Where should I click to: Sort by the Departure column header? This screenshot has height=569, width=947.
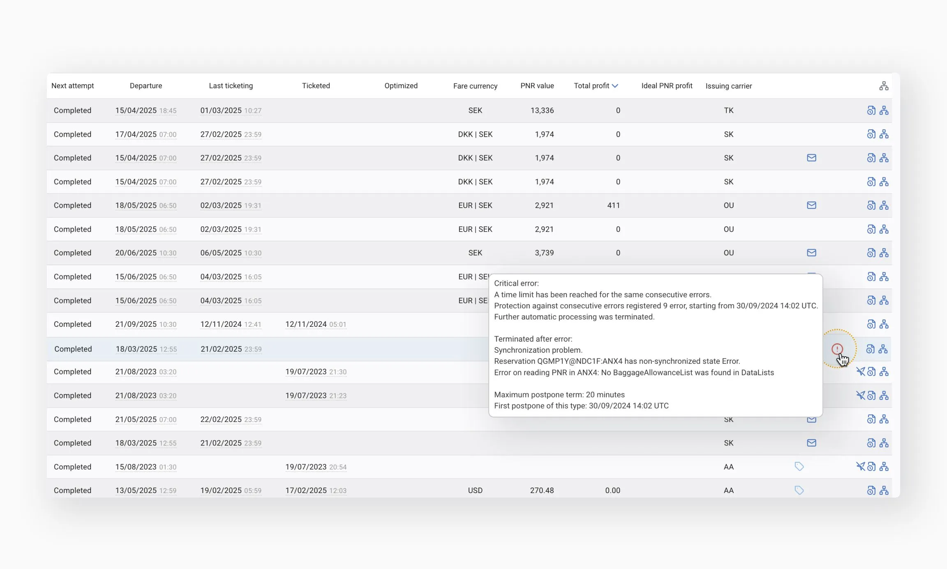tap(146, 86)
